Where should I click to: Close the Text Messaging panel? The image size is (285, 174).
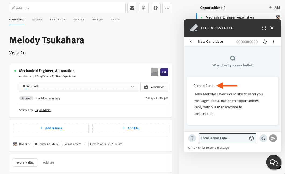[272, 28]
